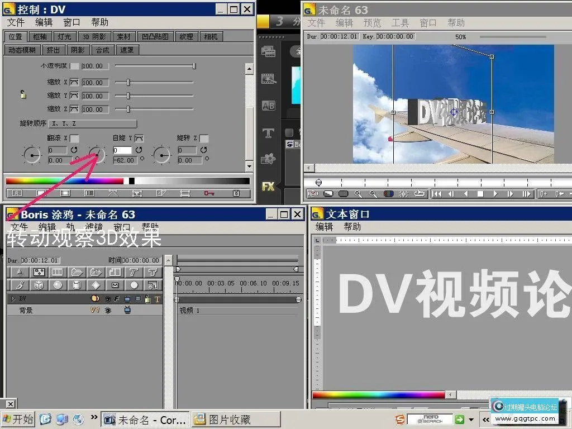572x429 pixels.
Task: Collapse the DV track expander triangle
Action: [13, 298]
